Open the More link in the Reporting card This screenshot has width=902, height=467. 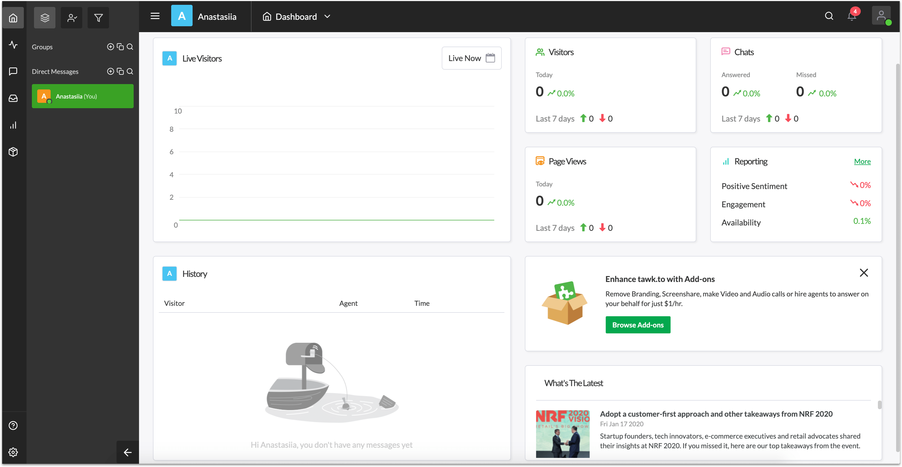coord(862,161)
